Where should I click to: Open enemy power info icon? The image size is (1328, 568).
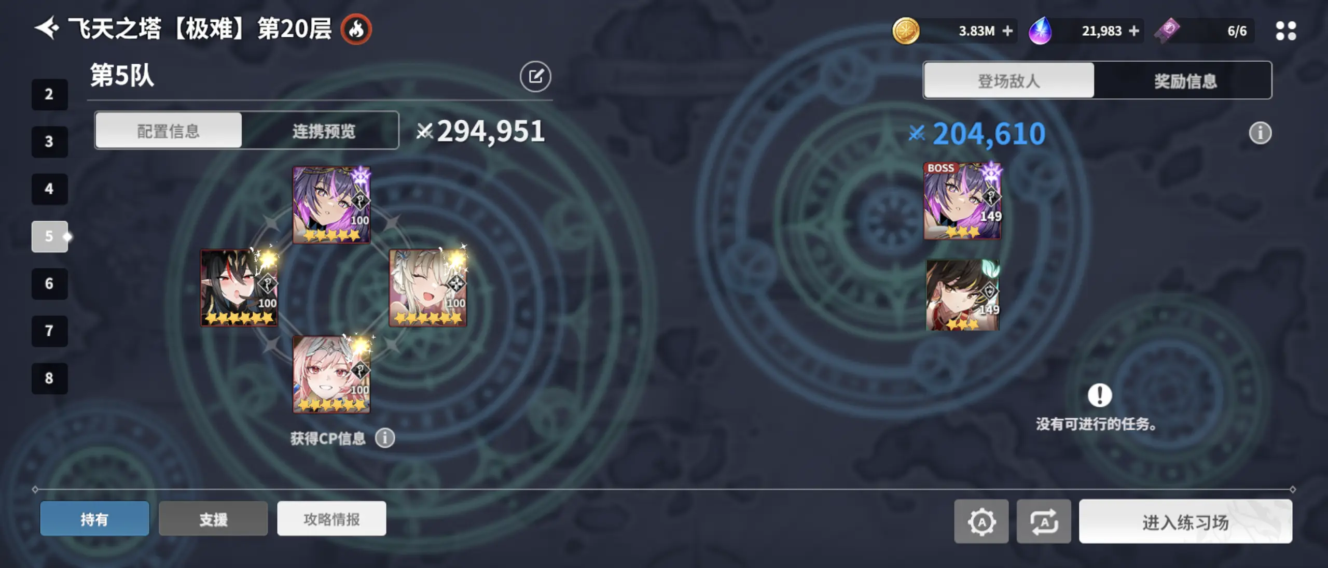point(1260,133)
